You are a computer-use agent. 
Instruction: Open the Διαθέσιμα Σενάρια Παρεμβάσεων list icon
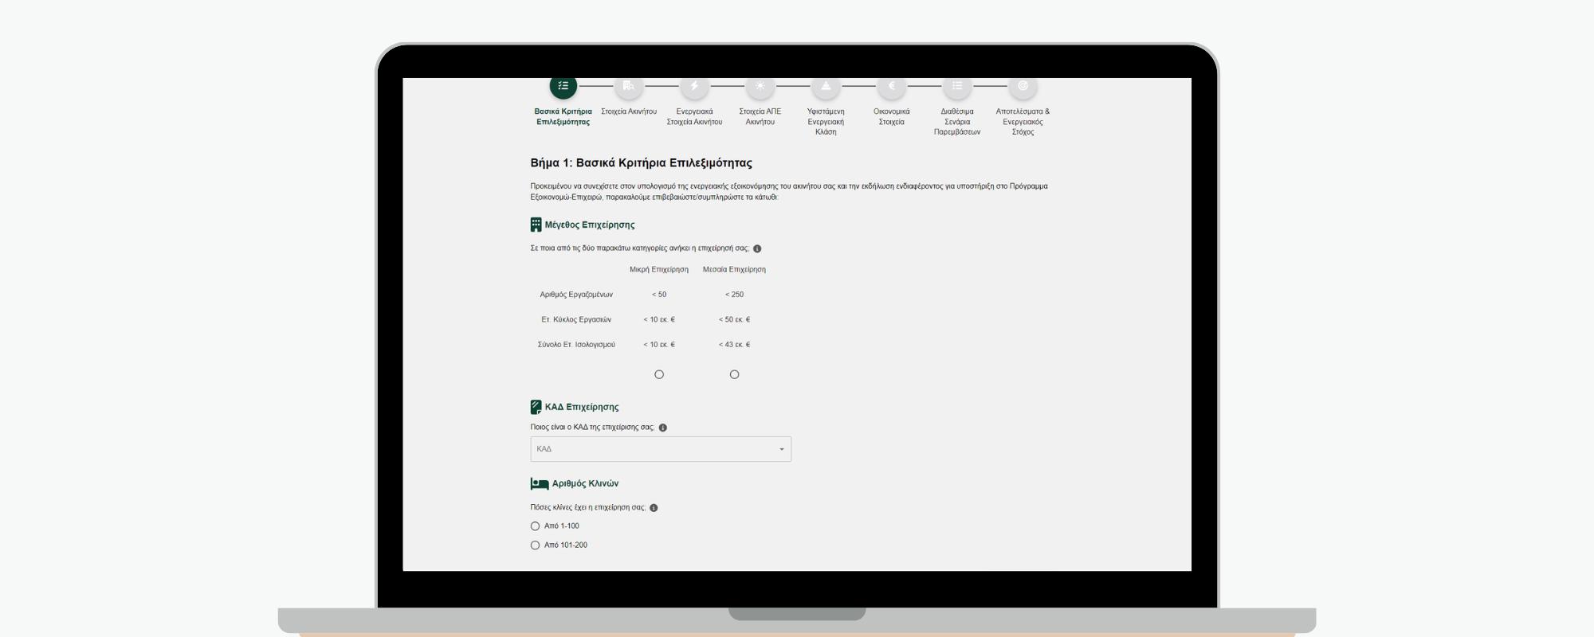tap(957, 86)
